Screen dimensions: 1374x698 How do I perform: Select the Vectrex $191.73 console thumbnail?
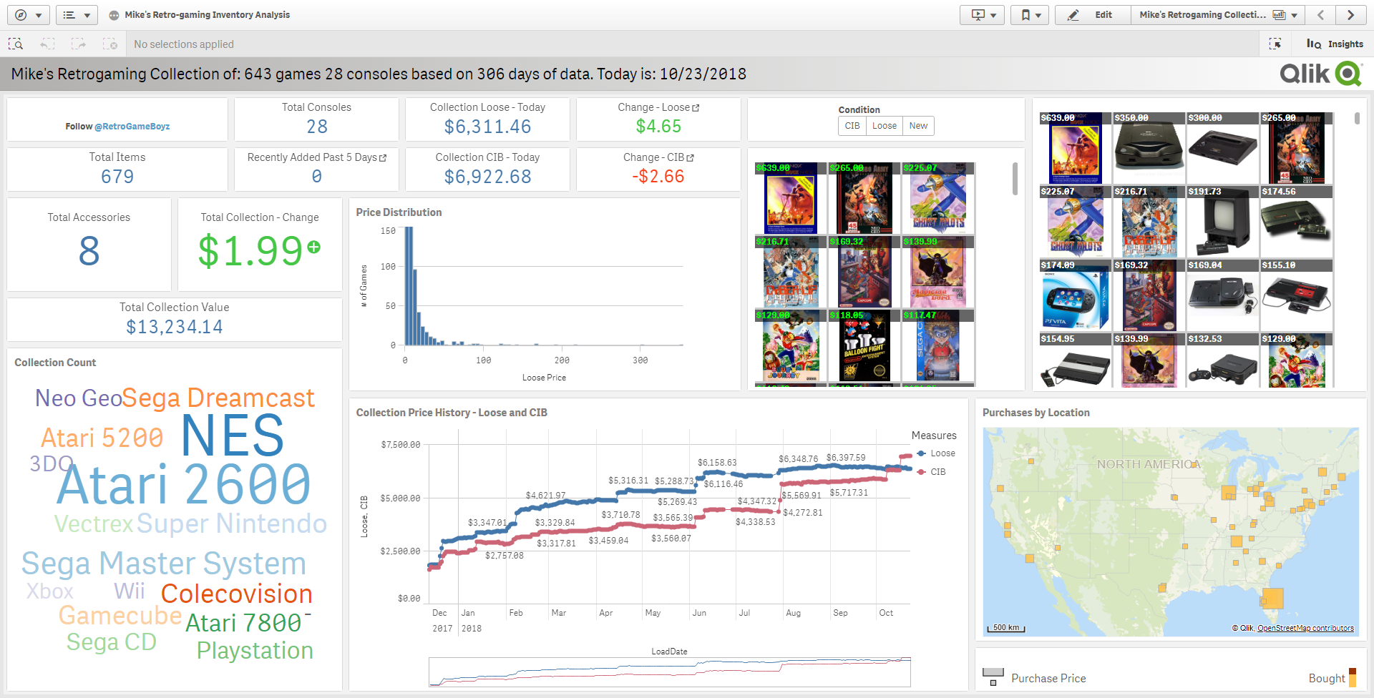pyautogui.click(x=1222, y=222)
